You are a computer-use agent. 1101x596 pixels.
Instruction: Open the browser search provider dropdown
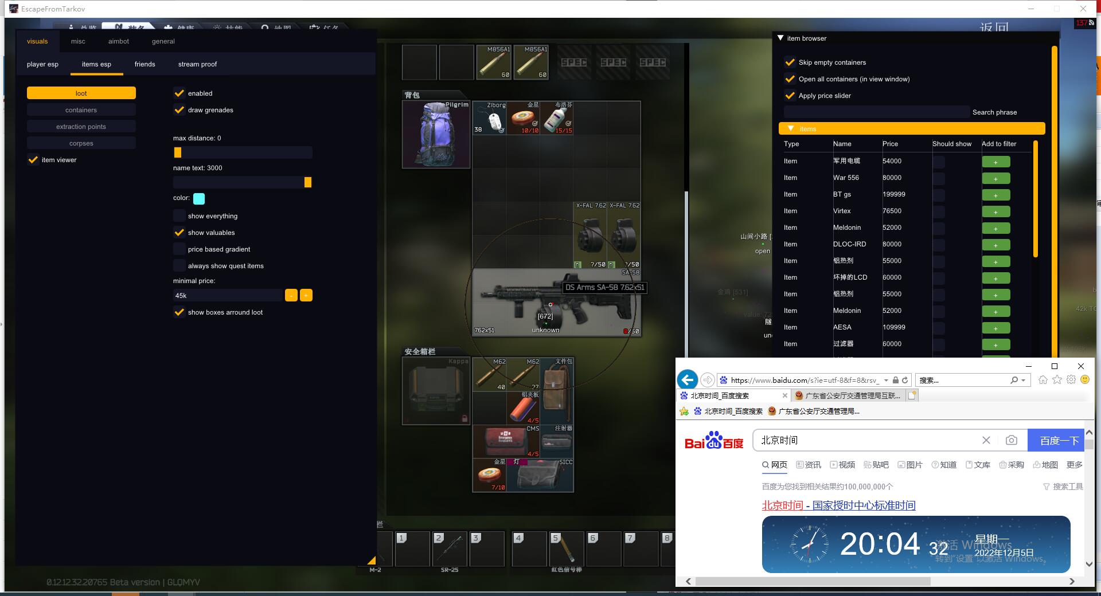(1023, 380)
